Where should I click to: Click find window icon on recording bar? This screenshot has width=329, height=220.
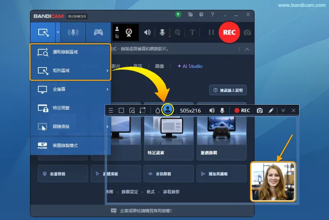click(132, 111)
